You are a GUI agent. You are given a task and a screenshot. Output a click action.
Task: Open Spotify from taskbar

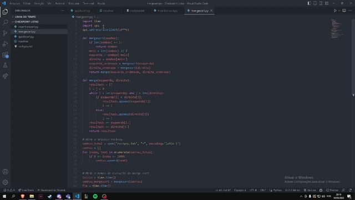pyautogui.click(x=95, y=196)
